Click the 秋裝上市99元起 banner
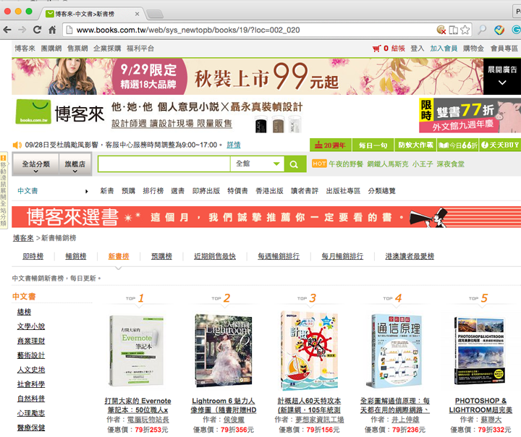 coord(247,77)
